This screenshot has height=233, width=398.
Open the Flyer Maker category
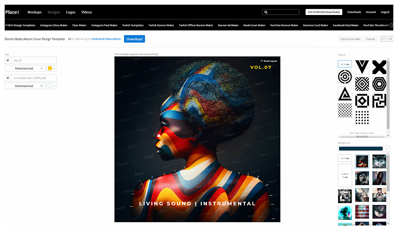coord(79,25)
